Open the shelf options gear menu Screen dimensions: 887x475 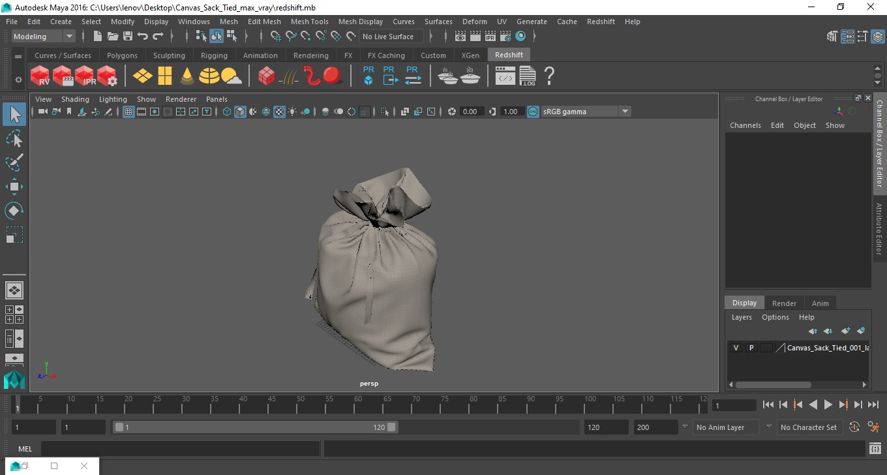[18, 80]
